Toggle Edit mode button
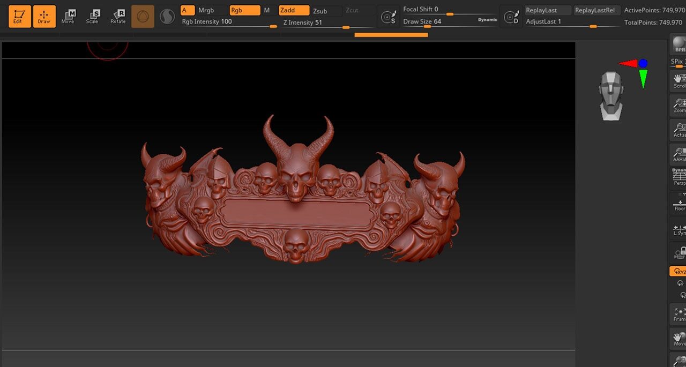 point(19,16)
